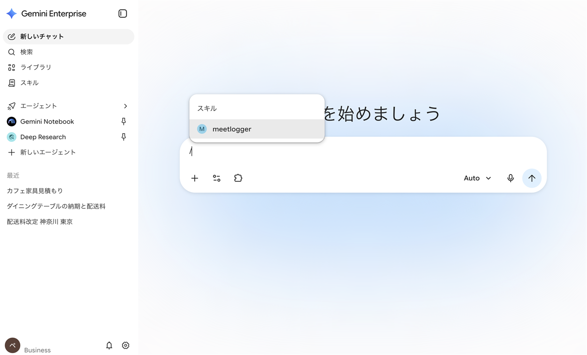Start a 新しいチャット from the sidebar
Image resolution: width=587 pixels, height=355 pixels.
click(69, 37)
